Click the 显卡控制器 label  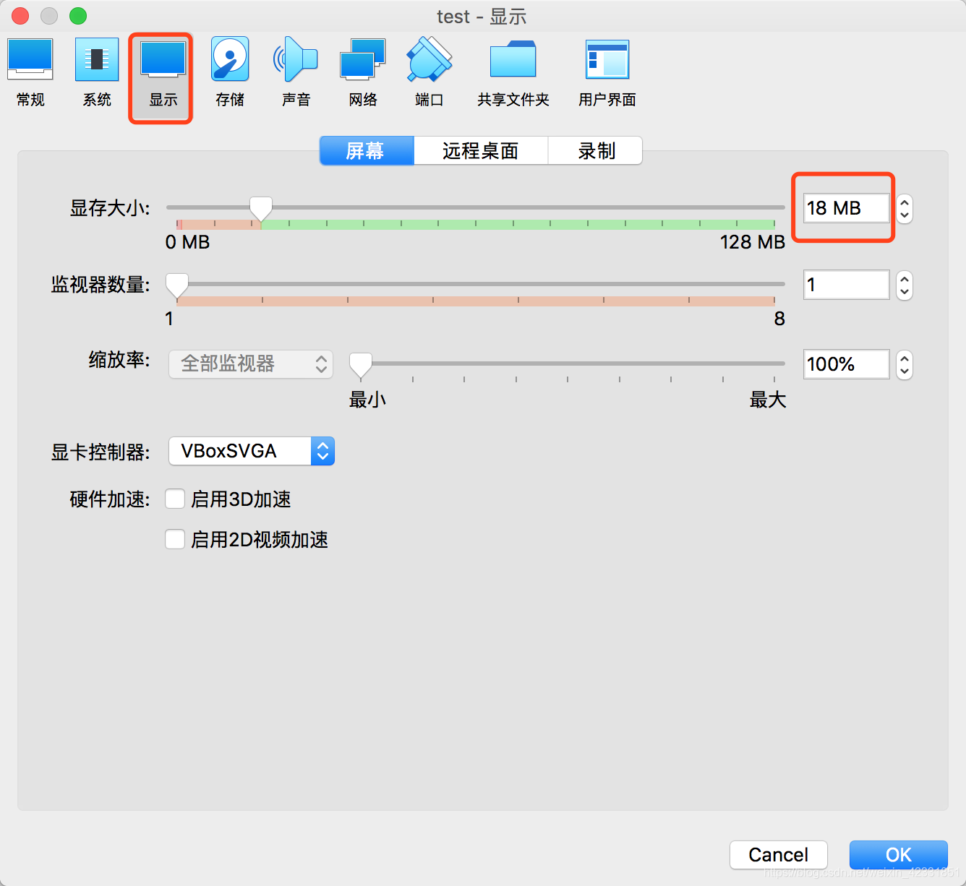[101, 452]
